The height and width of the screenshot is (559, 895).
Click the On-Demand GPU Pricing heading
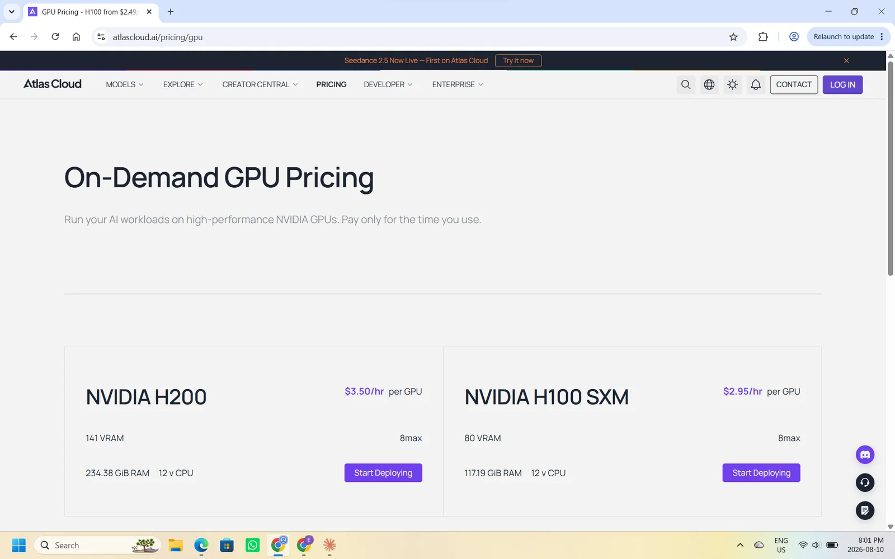coord(219,178)
